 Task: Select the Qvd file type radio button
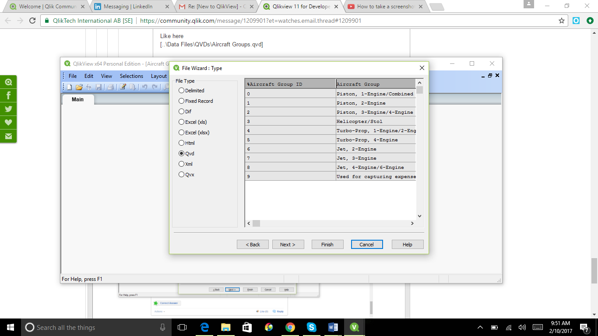tap(182, 154)
